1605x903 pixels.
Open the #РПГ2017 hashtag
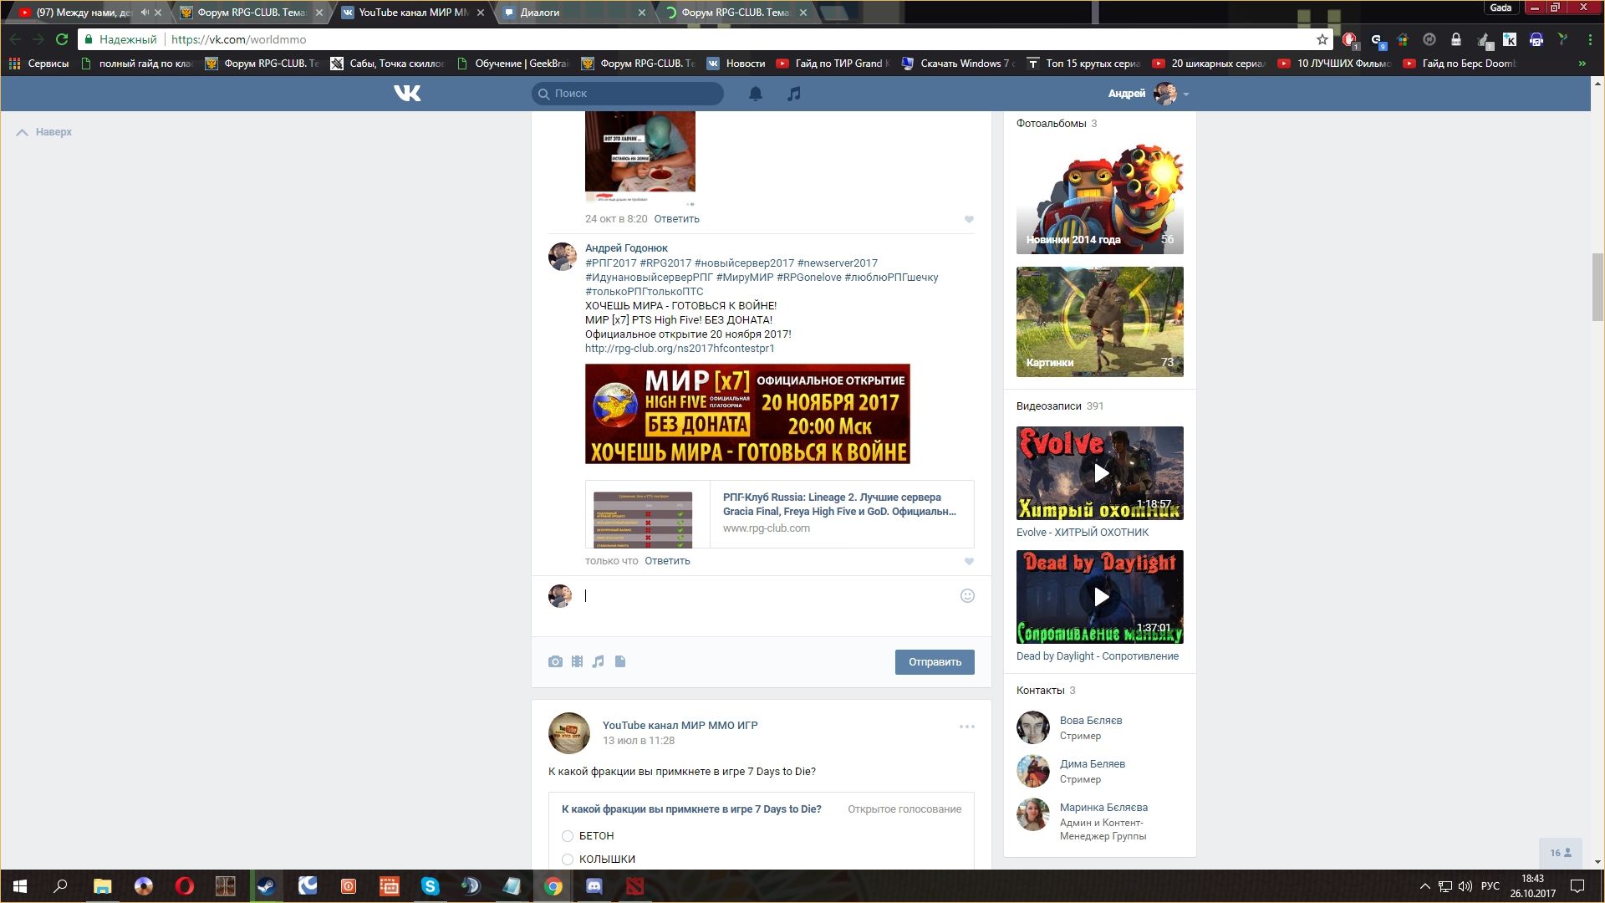(610, 263)
